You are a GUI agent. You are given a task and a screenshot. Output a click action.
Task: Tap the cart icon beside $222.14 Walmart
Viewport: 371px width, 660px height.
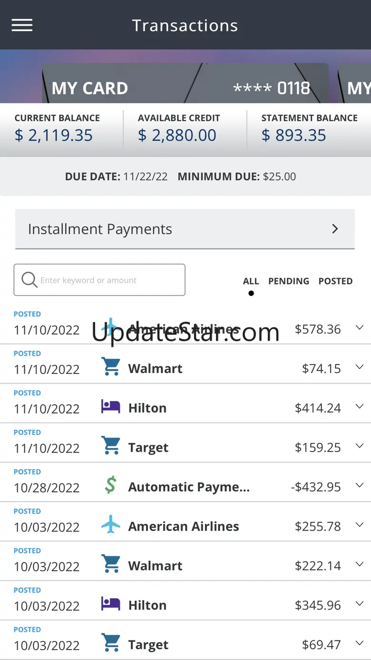(111, 564)
